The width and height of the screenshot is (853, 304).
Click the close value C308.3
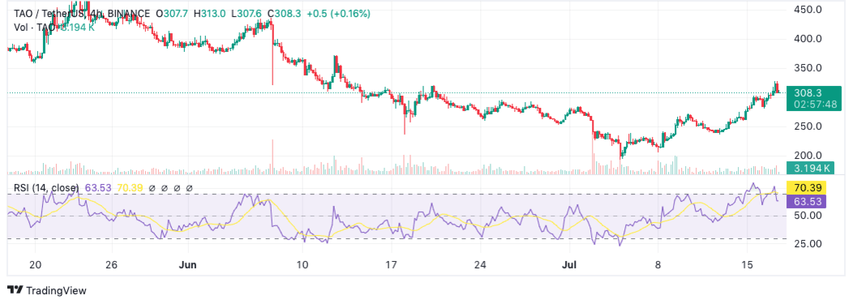click(284, 14)
